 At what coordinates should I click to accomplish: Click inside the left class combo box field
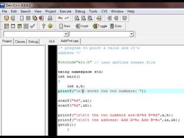(34, 34)
